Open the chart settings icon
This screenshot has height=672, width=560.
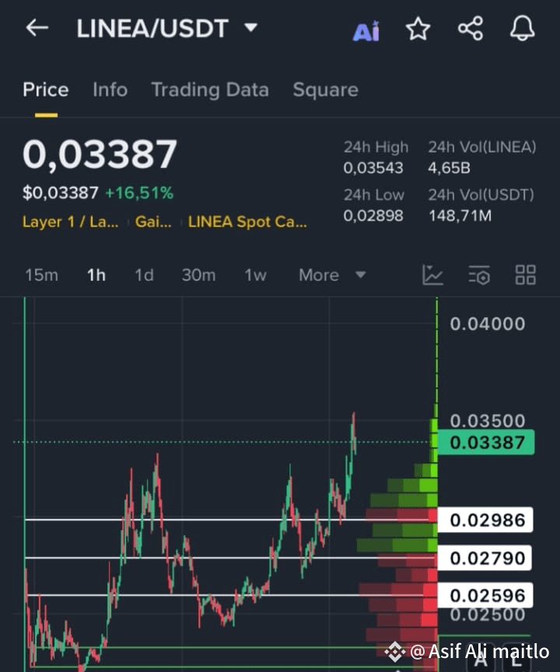479,275
